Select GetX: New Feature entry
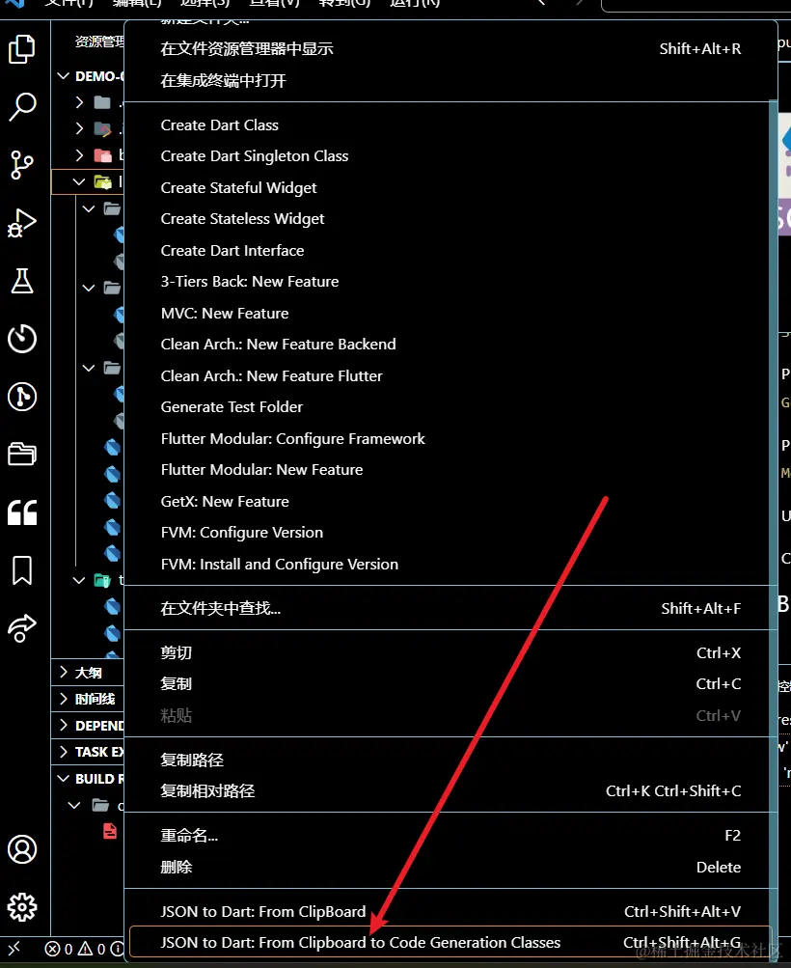This screenshot has width=791, height=968. [x=450, y=501]
